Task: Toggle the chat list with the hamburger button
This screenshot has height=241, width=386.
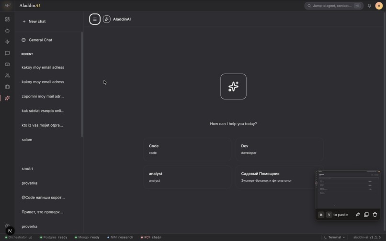Action: click(x=95, y=19)
